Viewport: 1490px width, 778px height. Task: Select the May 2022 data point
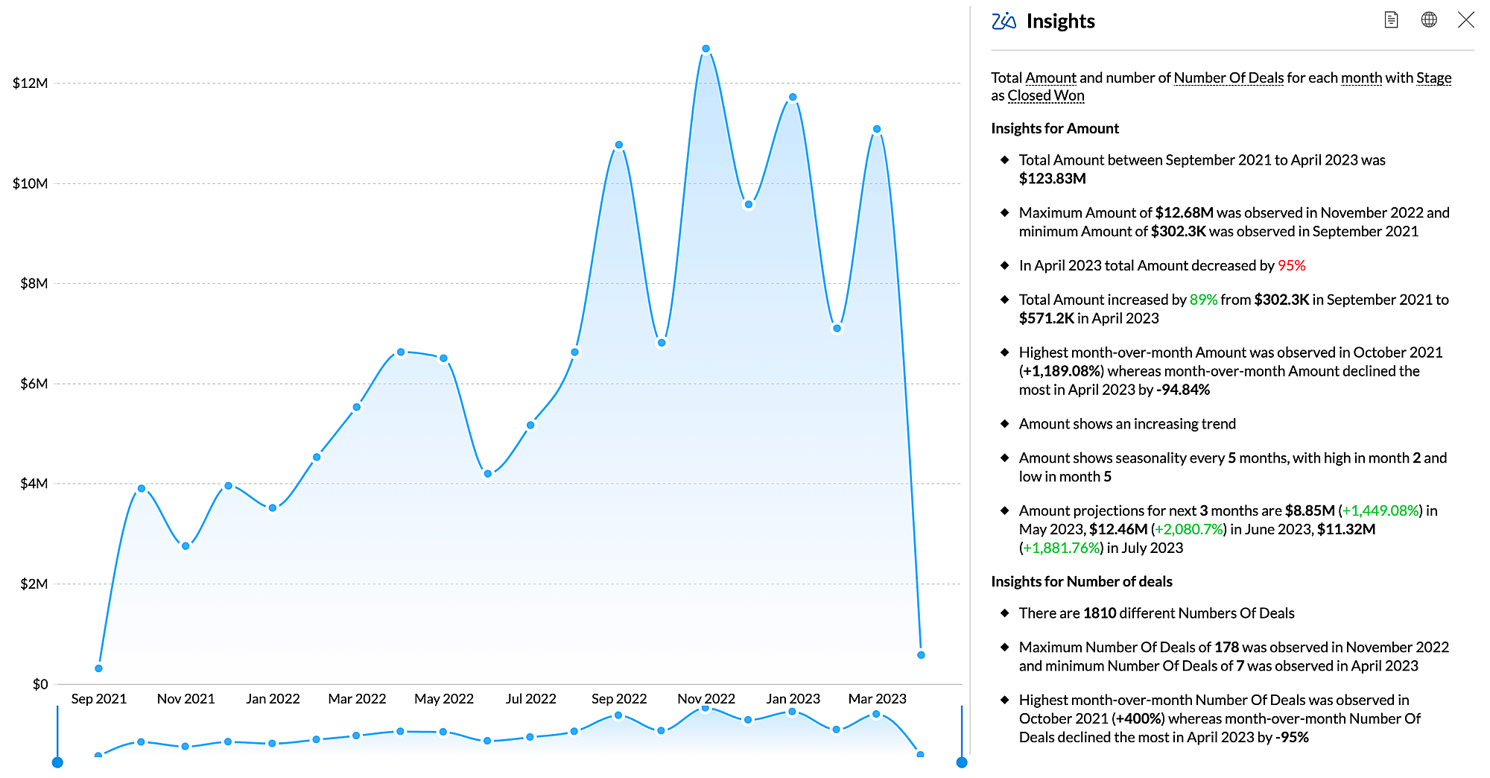tap(443, 358)
